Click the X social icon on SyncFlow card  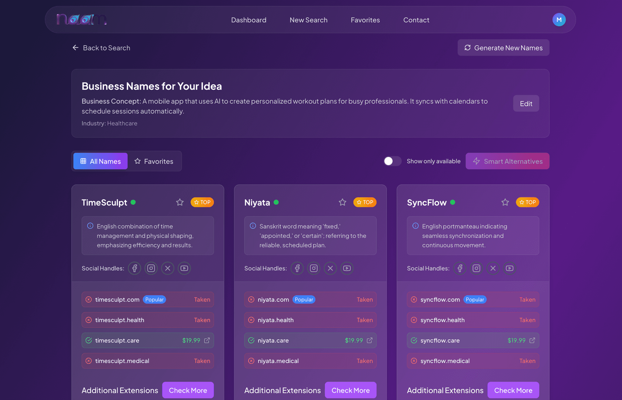(x=493, y=268)
